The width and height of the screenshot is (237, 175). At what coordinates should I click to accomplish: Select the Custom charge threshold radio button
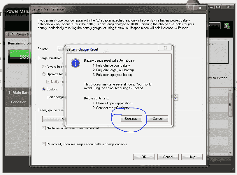point(43,89)
